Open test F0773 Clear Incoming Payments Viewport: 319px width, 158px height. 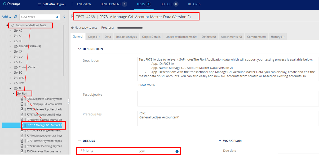coord(44,146)
